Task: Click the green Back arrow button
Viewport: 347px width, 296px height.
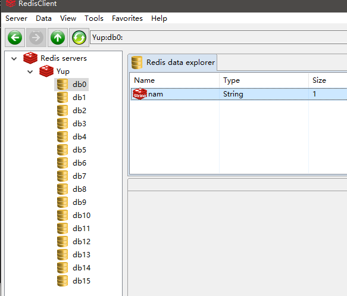Action: [15, 38]
